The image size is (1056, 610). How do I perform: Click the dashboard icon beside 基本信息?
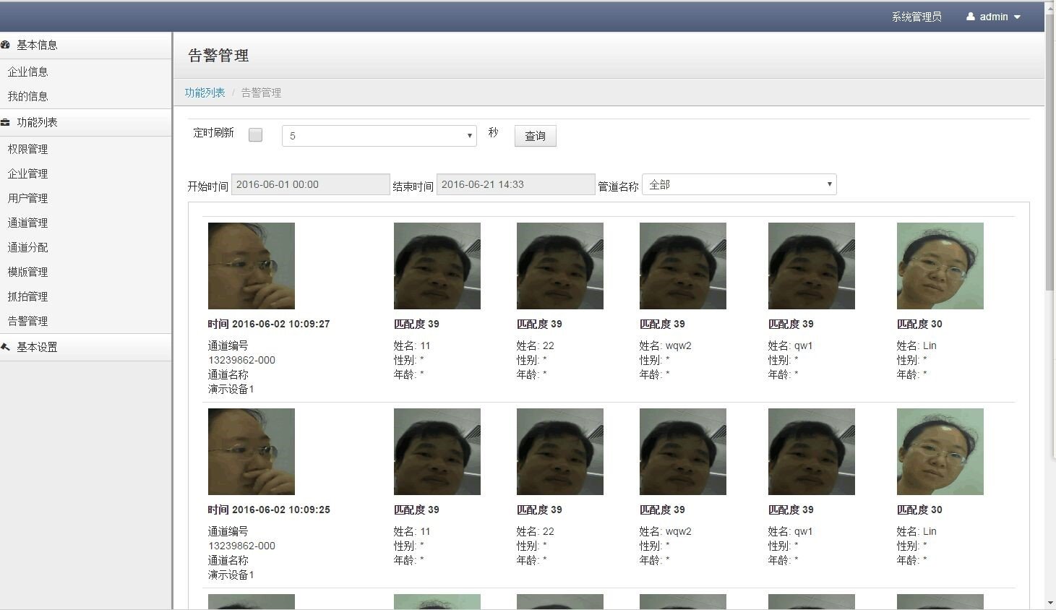[x=5, y=45]
